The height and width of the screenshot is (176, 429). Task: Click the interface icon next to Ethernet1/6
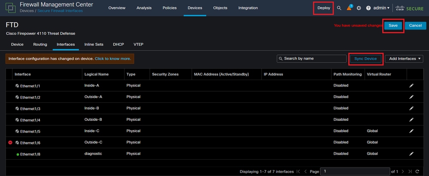click(17, 143)
